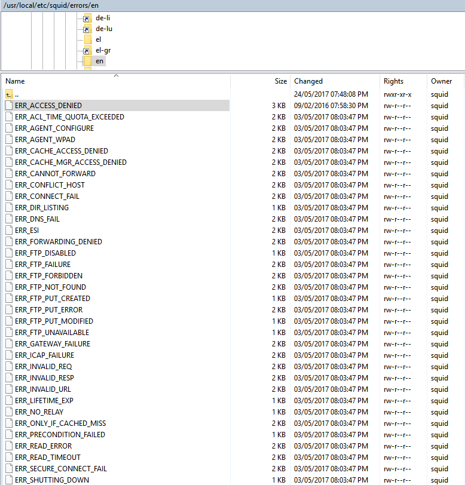The width and height of the screenshot is (465, 485).
Task: Click the ERR_AGENT_WPAD file icon
Action: (9, 140)
